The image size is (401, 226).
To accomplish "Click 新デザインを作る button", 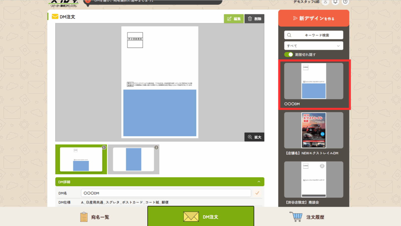I will (x=314, y=18).
